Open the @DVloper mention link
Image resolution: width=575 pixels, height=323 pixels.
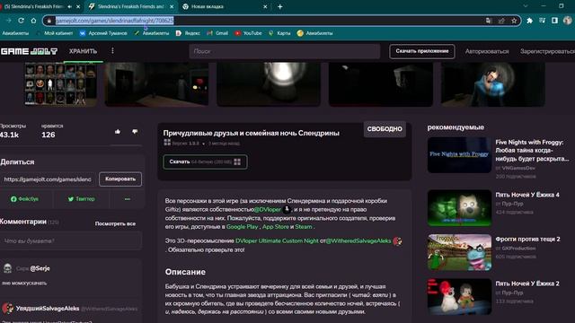click(268, 209)
